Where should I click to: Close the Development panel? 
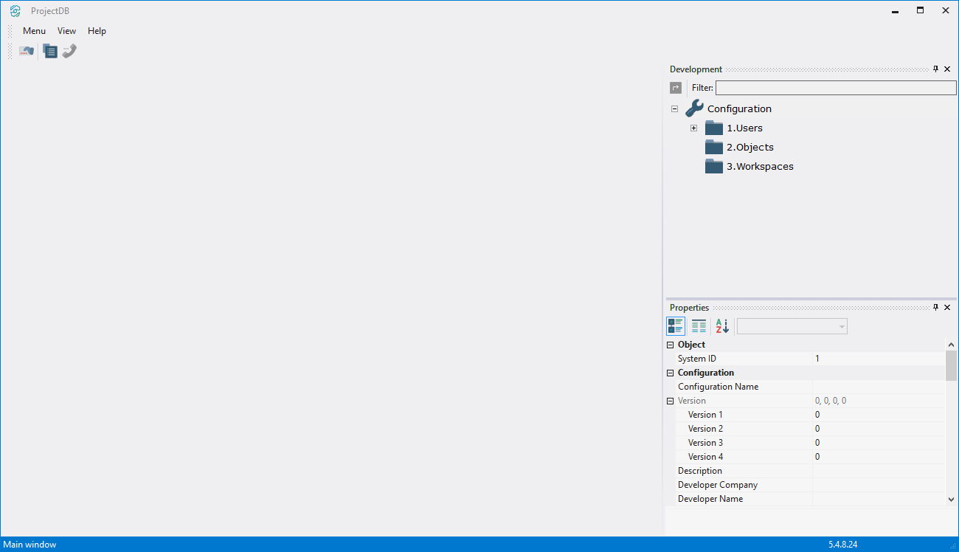click(x=947, y=69)
